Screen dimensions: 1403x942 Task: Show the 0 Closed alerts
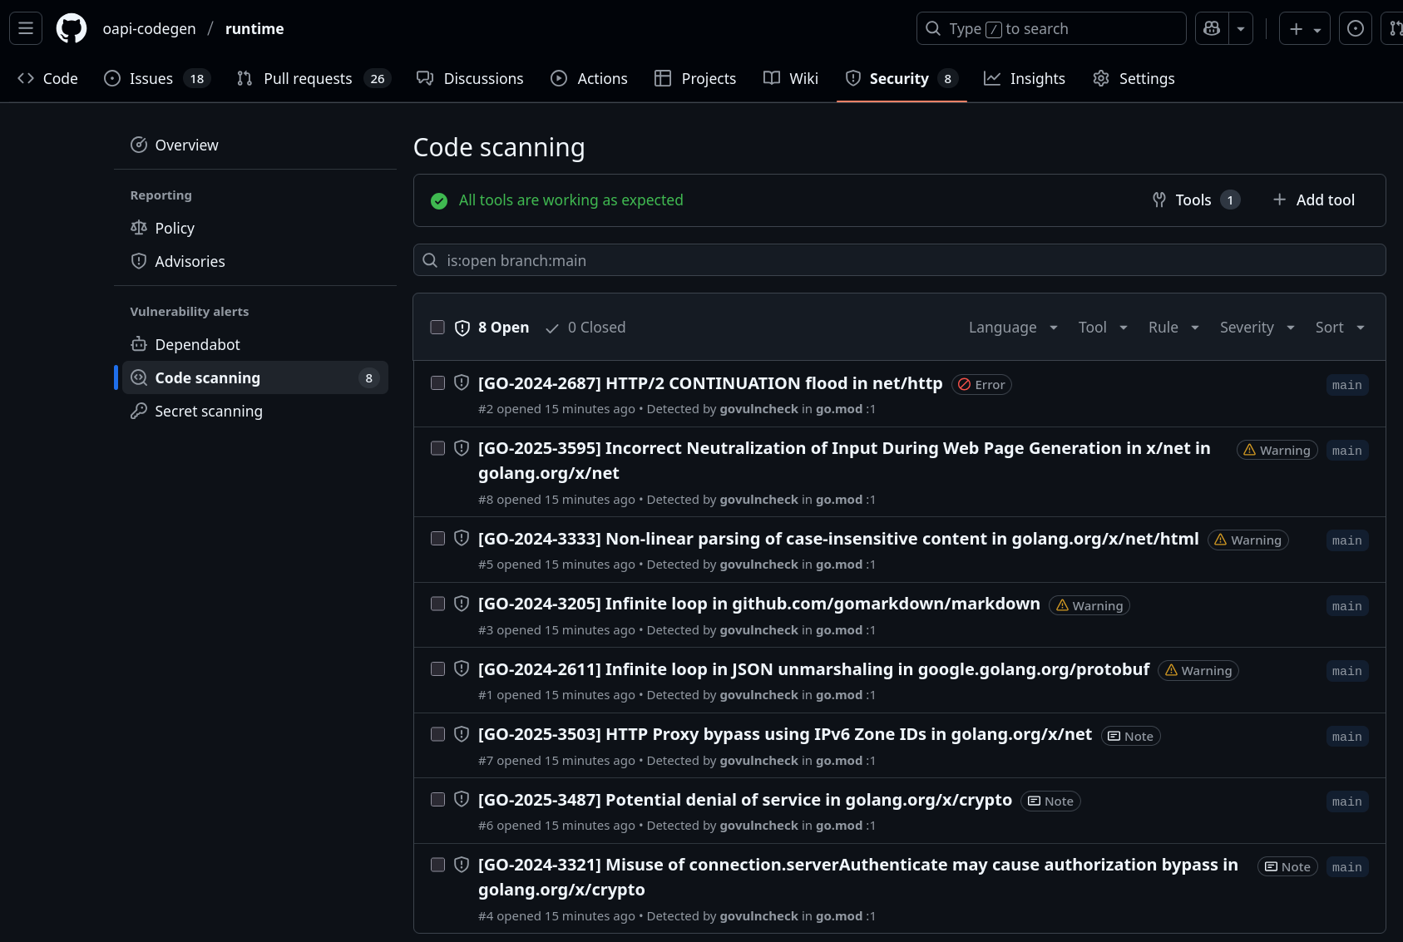(x=585, y=328)
